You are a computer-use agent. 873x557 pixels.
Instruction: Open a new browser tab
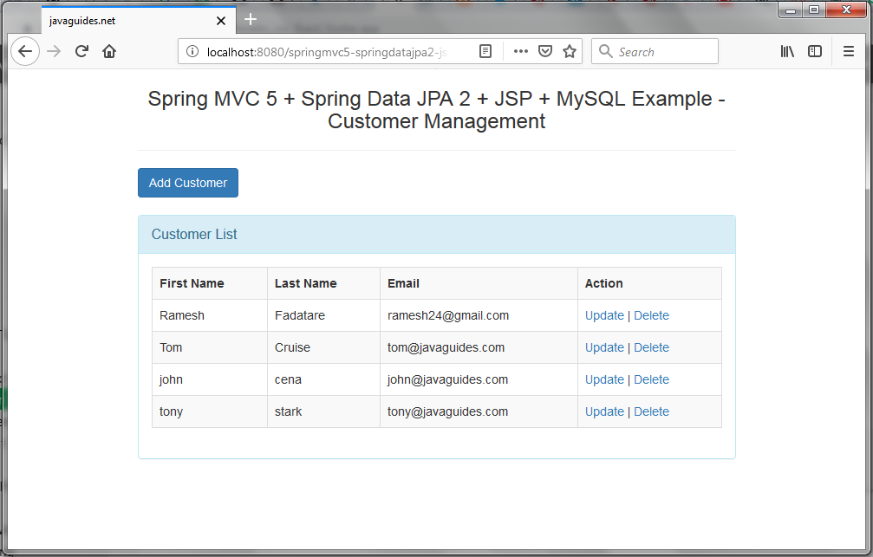tap(251, 19)
